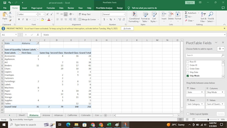Open Sub-Category dropdown in Rows area

[202, 104]
